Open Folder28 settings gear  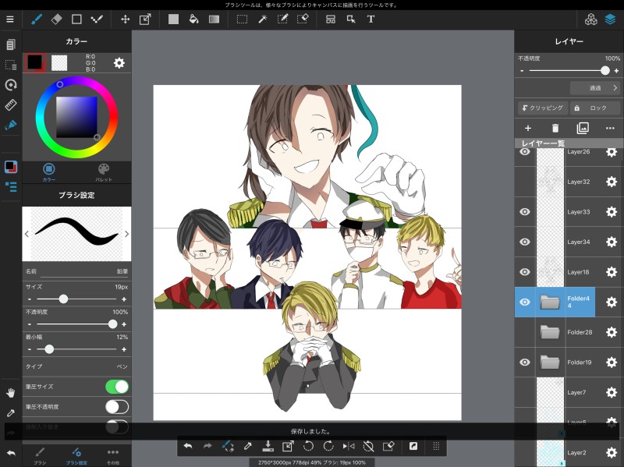click(x=612, y=332)
